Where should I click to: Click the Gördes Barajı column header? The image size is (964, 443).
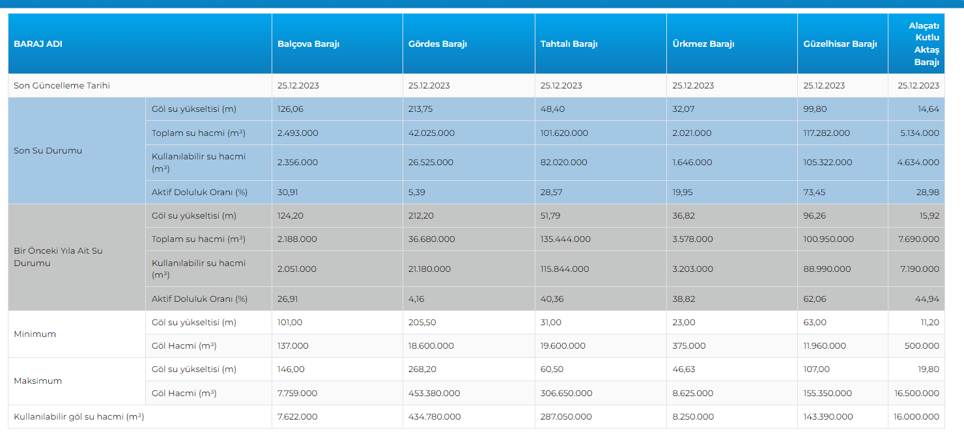click(x=437, y=44)
